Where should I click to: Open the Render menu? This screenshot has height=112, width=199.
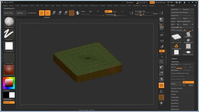point(103,6)
